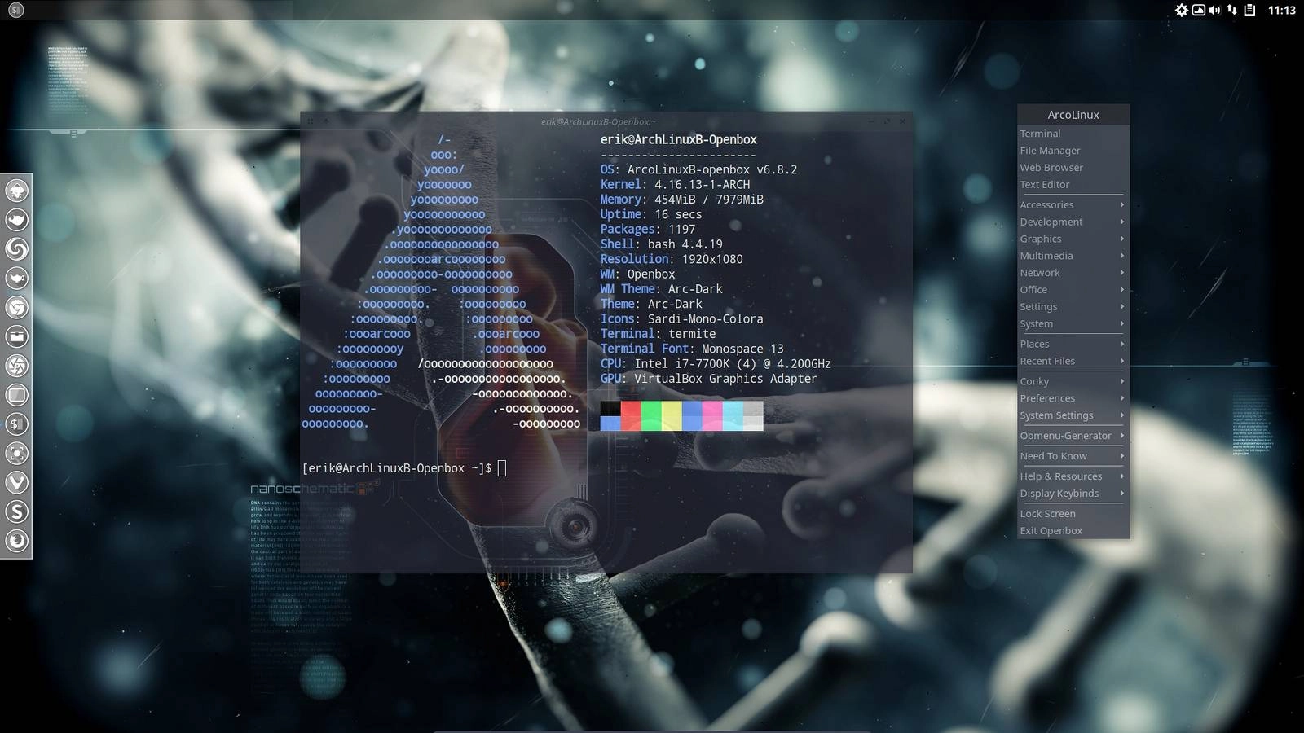This screenshot has width=1304, height=733.
Task: Select Lock Screen menu entry
Action: tap(1073, 514)
